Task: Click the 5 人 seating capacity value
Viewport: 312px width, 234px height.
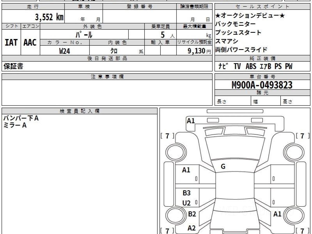Action: click(x=167, y=35)
